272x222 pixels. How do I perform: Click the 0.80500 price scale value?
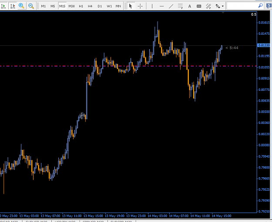coord(264,112)
